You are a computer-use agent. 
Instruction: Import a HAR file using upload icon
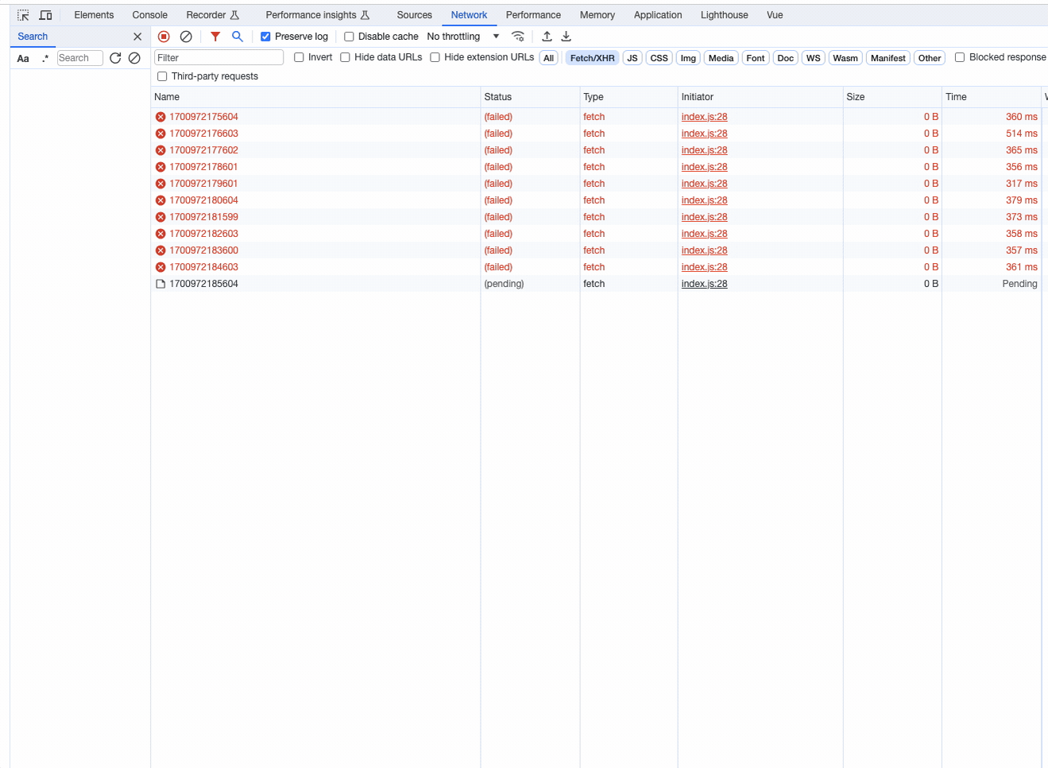547,36
